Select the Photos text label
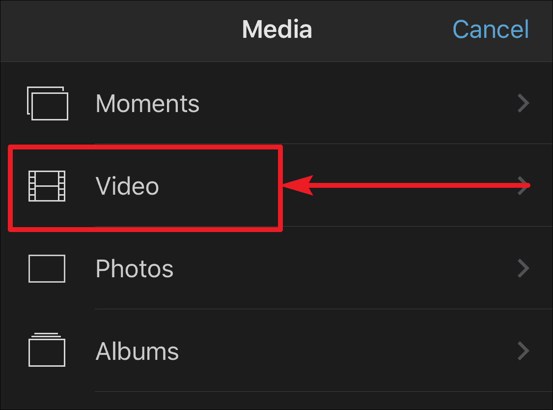The width and height of the screenshot is (553, 410). 135,269
